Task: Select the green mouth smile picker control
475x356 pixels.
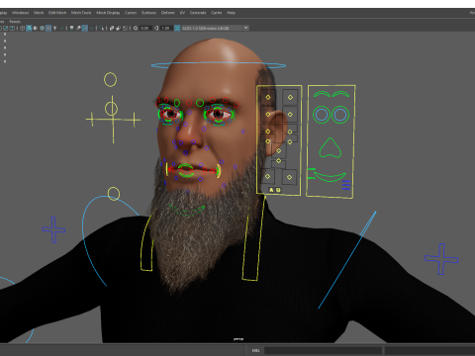Action: tap(330, 177)
